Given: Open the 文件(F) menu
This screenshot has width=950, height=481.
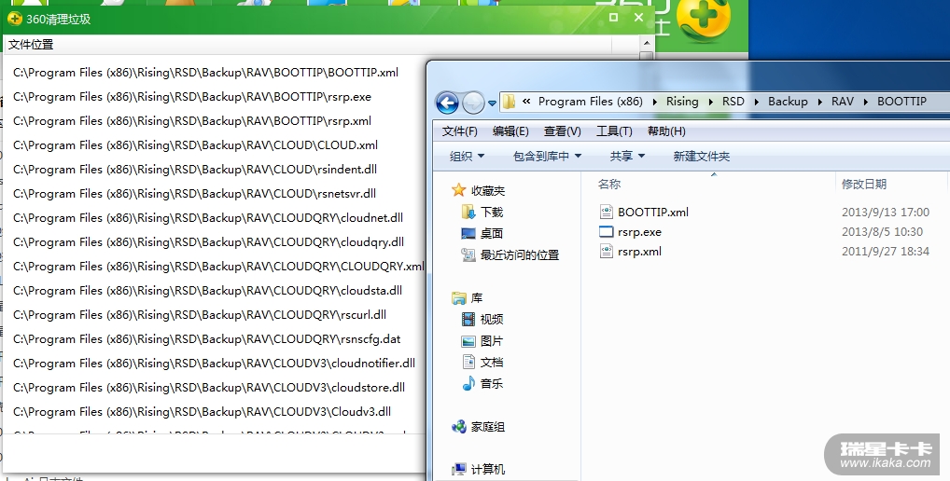Looking at the screenshot, I should point(460,131).
